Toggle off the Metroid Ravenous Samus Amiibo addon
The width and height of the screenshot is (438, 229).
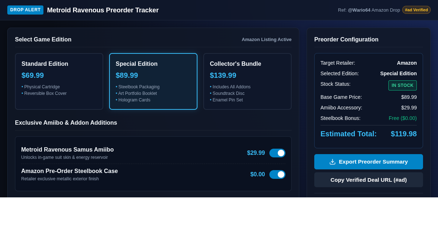[277, 153]
